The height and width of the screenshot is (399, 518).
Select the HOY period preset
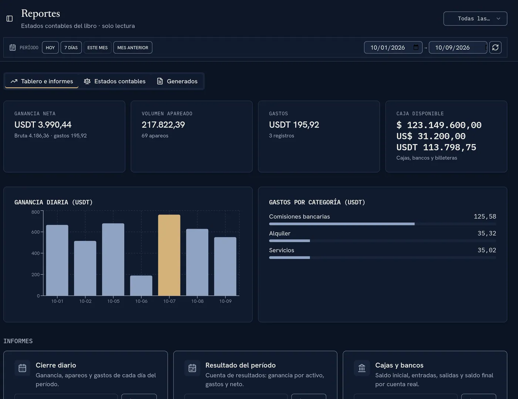click(50, 47)
